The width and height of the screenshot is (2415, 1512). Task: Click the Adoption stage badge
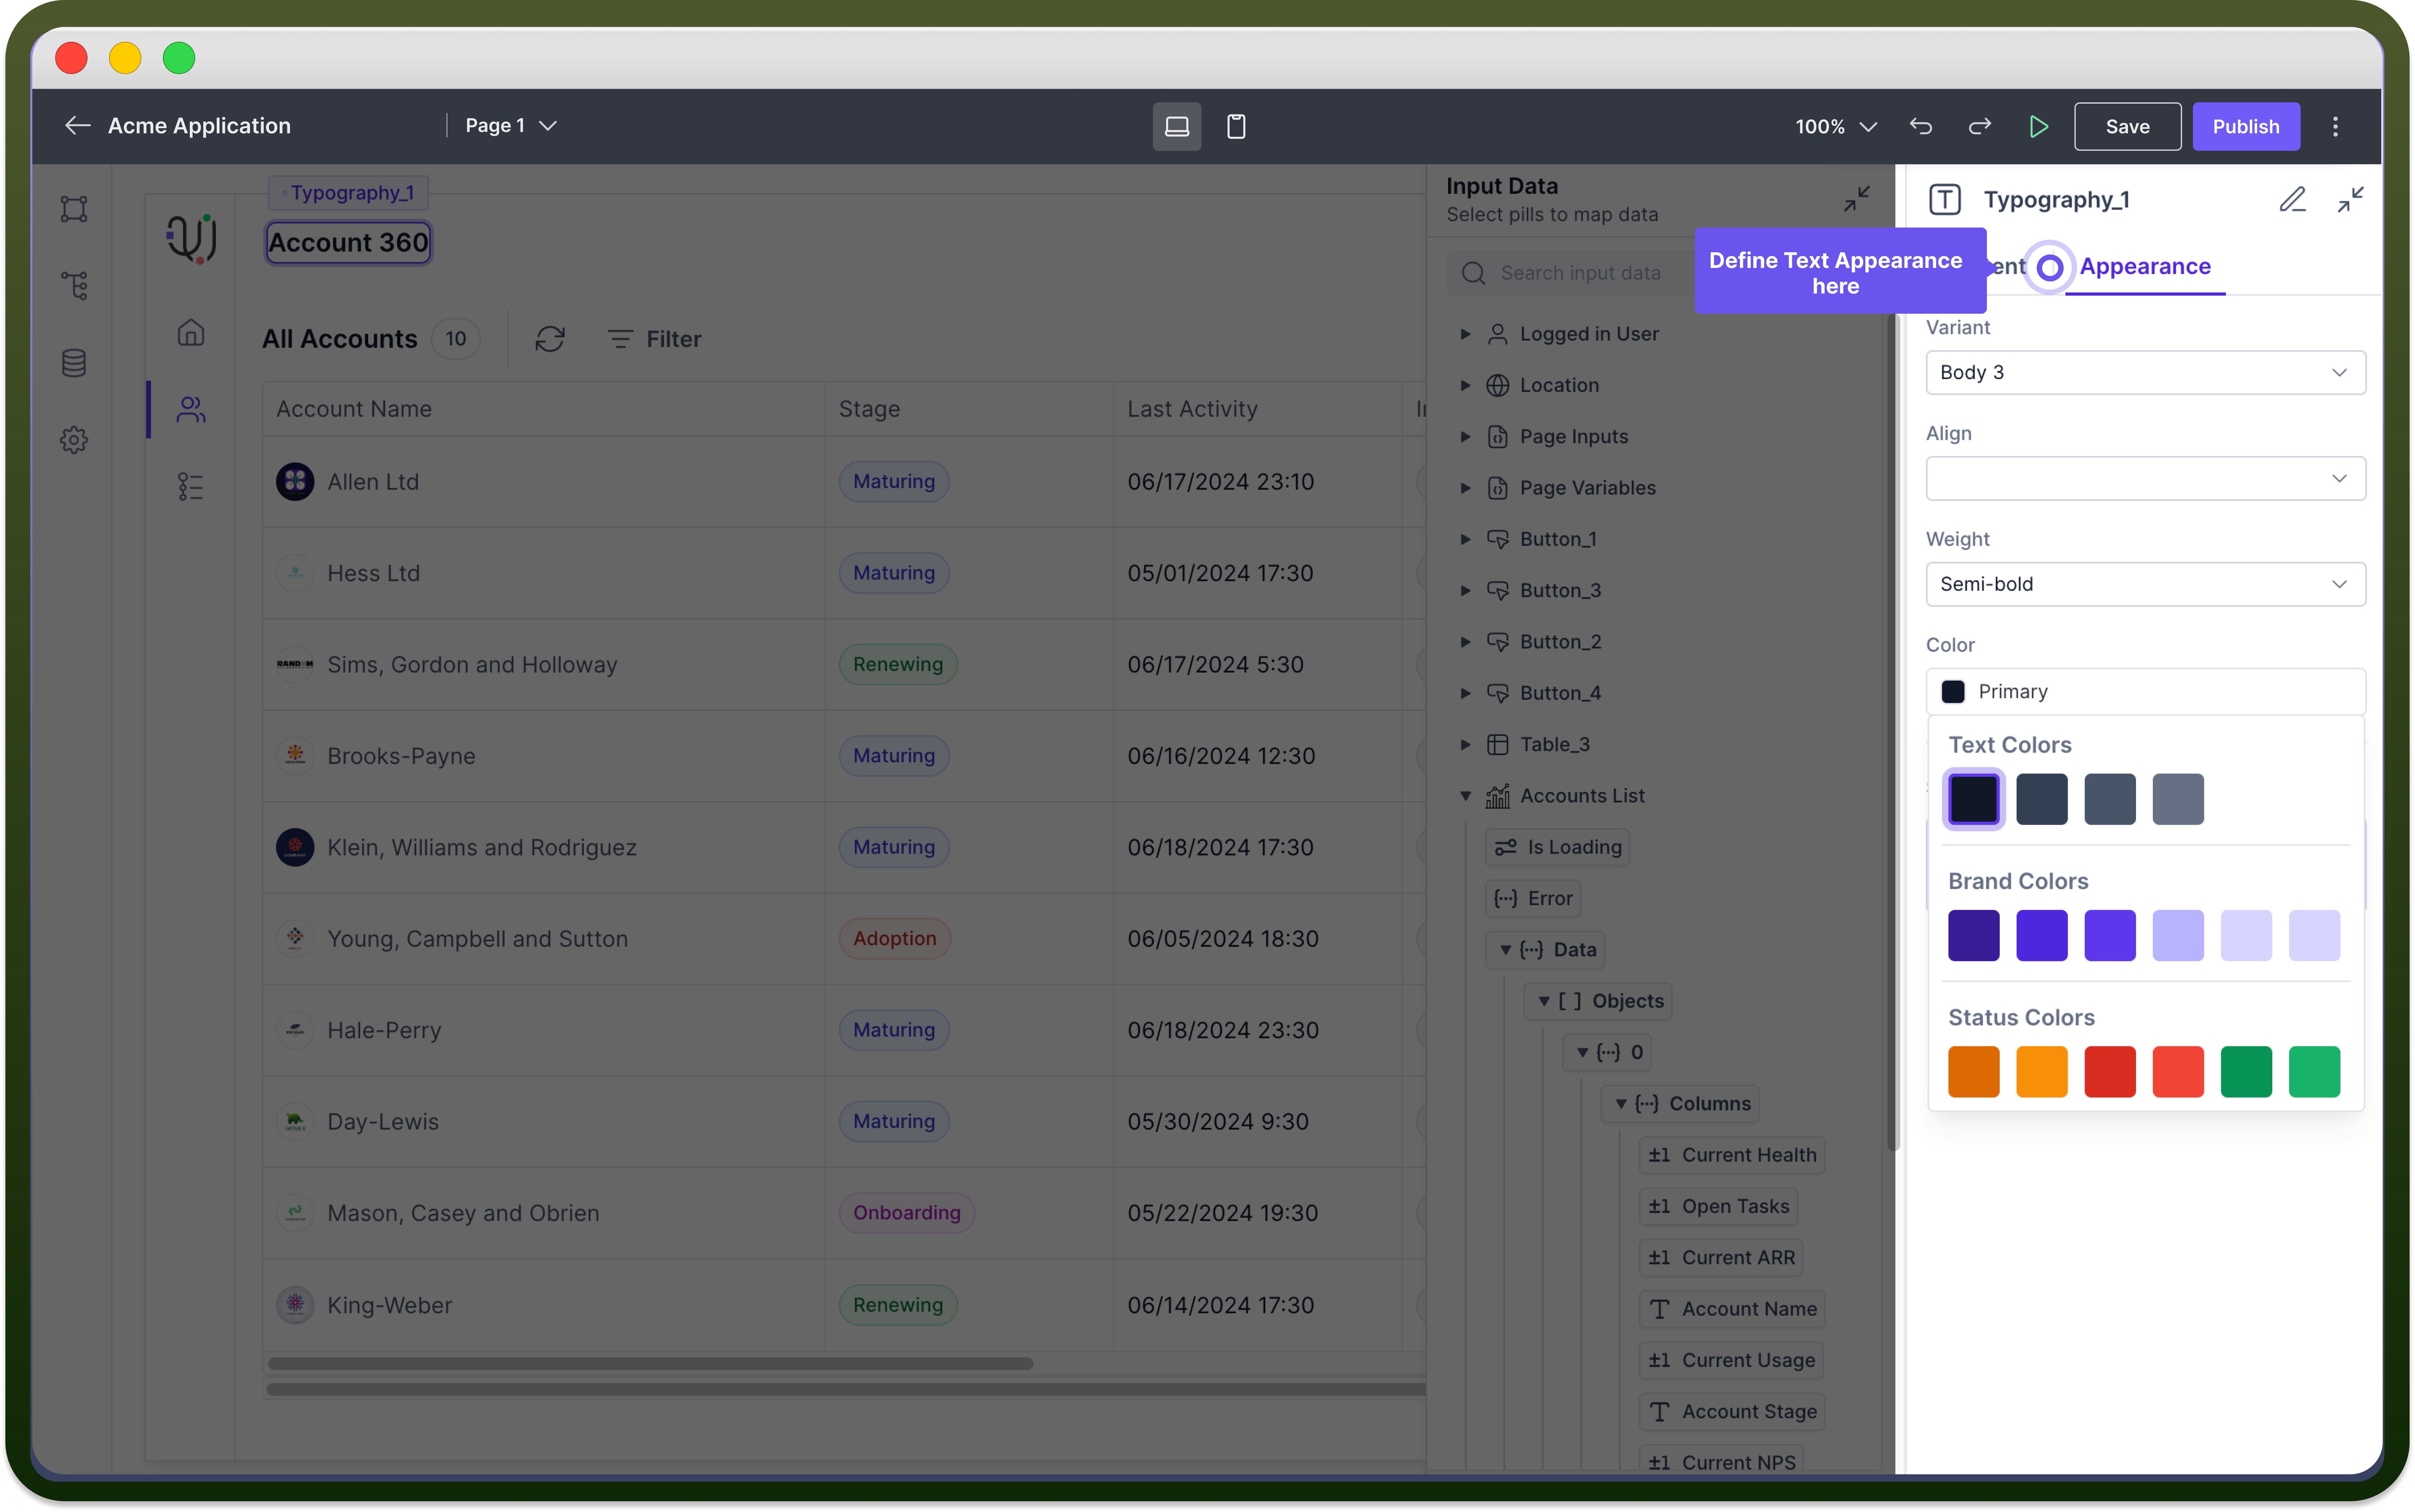(x=895, y=939)
